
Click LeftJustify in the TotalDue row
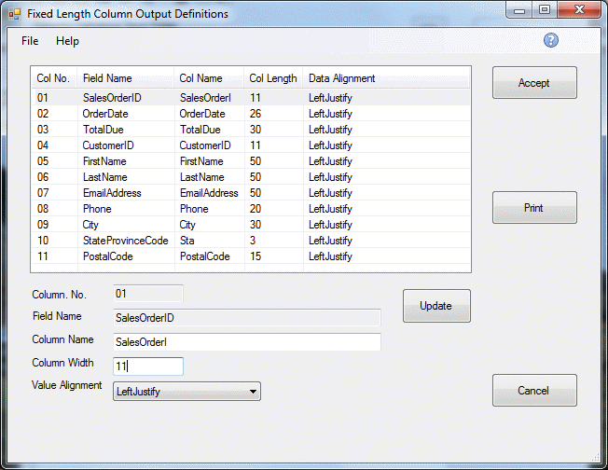pos(330,130)
